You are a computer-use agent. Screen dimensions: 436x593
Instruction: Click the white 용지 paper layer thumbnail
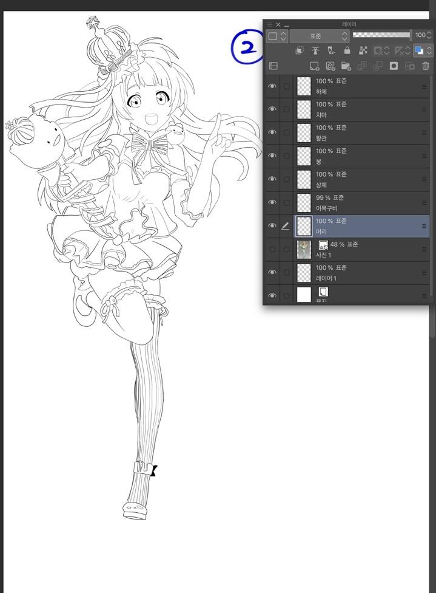coord(304,295)
